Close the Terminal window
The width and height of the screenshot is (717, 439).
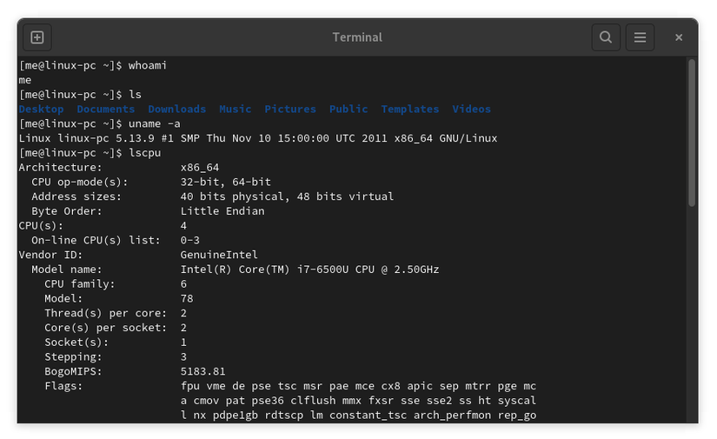[x=679, y=37]
